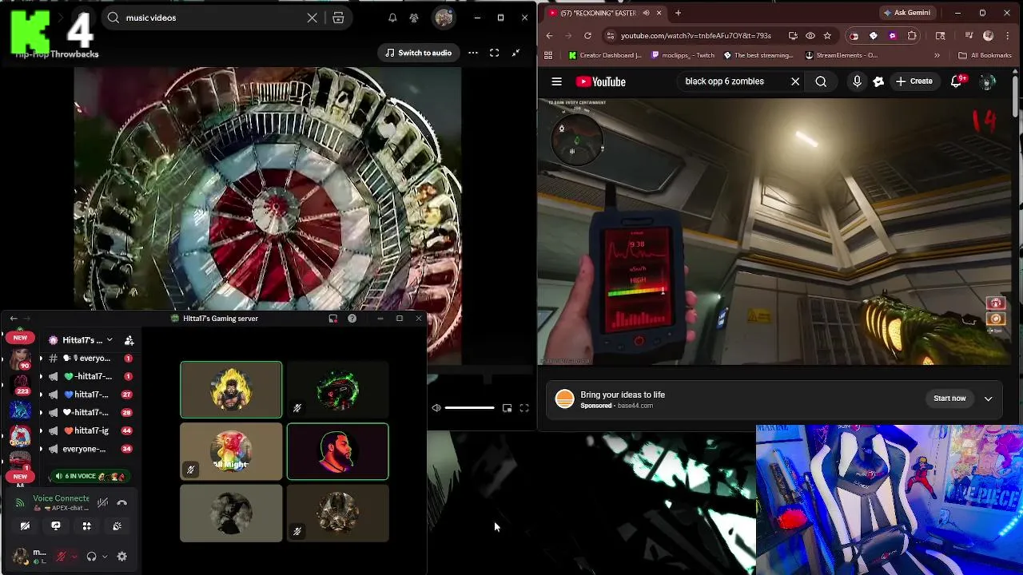Enter fullscreen in Spotify video
1023x575 pixels.
(495, 53)
